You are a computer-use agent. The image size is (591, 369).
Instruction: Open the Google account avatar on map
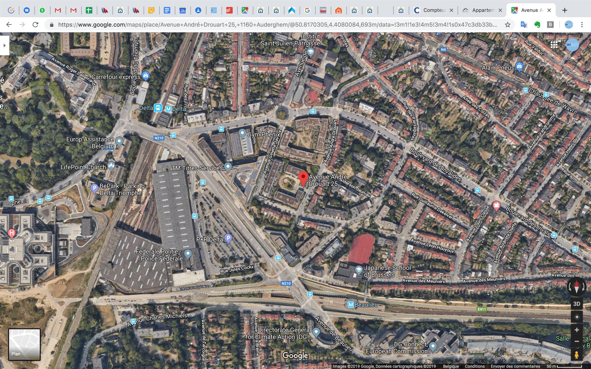(572, 45)
